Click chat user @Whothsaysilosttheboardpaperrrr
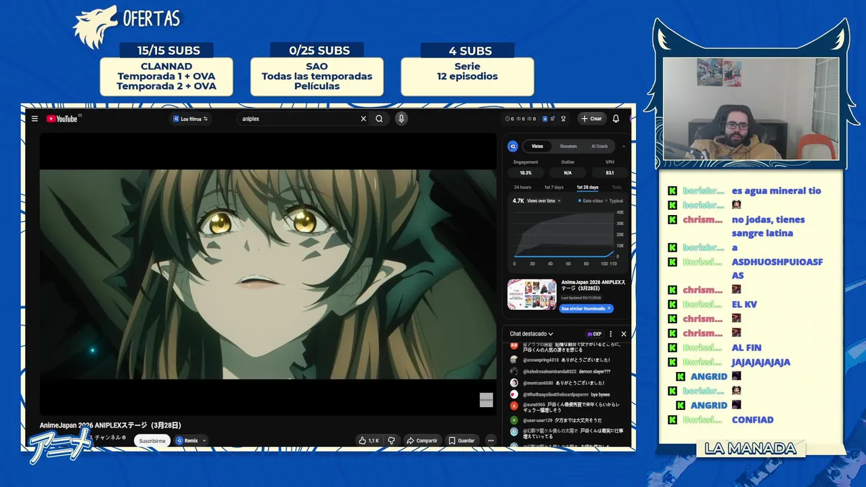This screenshot has width=866, height=487. pyautogui.click(x=555, y=394)
